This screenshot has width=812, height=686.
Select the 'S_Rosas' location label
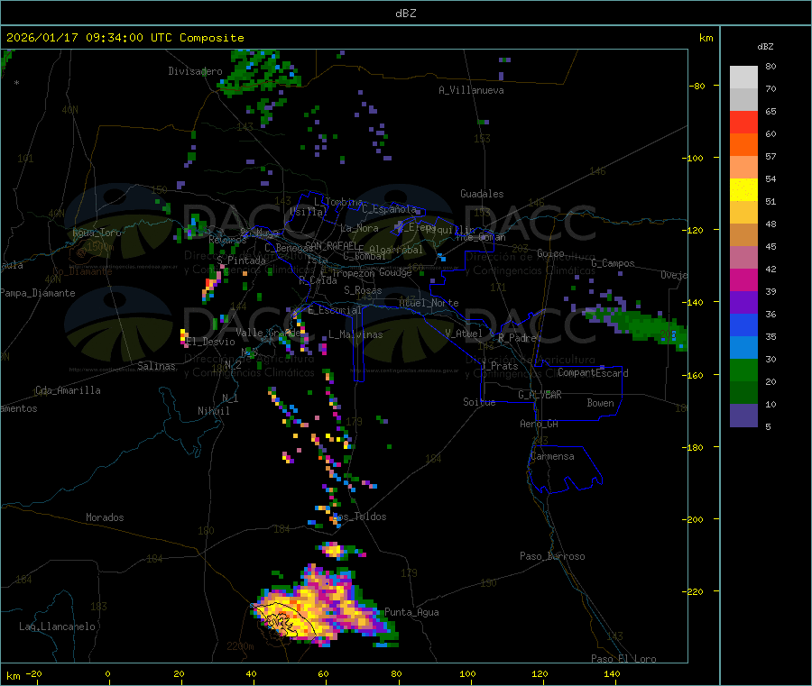coord(363,291)
